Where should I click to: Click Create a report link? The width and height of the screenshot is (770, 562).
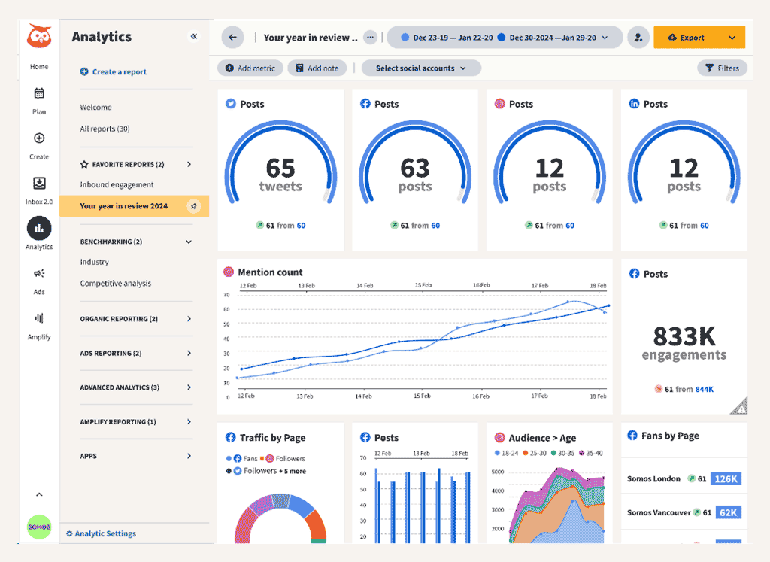pos(119,72)
